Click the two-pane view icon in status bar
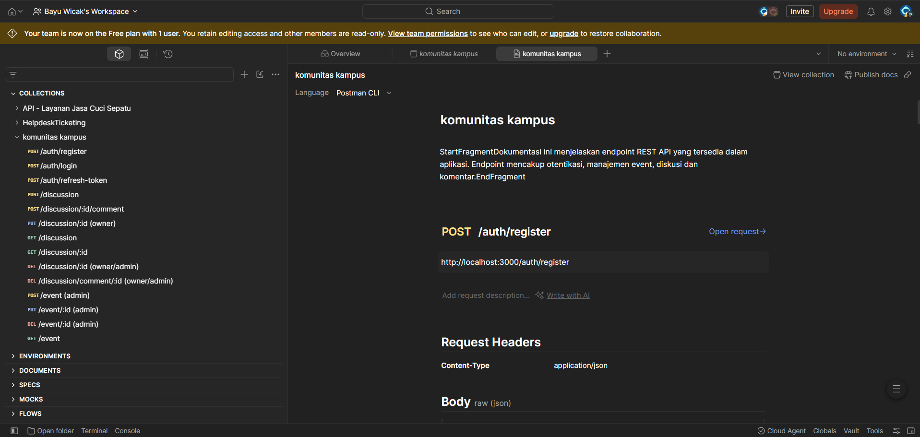 pyautogui.click(x=896, y=431)
